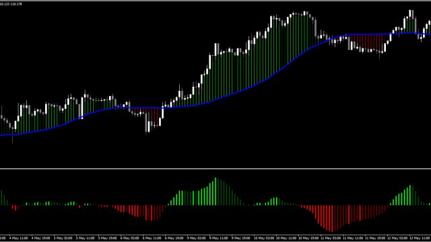Click the '10 May 11:00' time axis label
The width and height of the screenshot is (431, 242).
[x=286, y=238]
